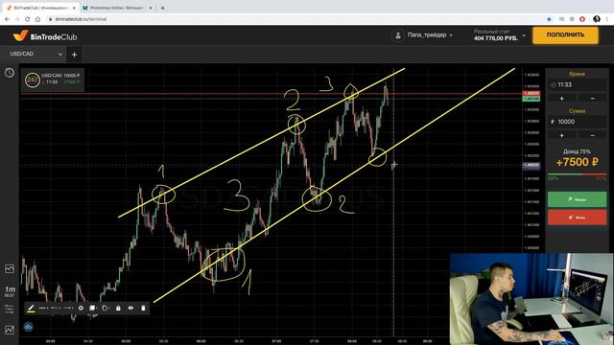Click BinTradeClub logo
The image size is (614, 345).
click(45, 36)
